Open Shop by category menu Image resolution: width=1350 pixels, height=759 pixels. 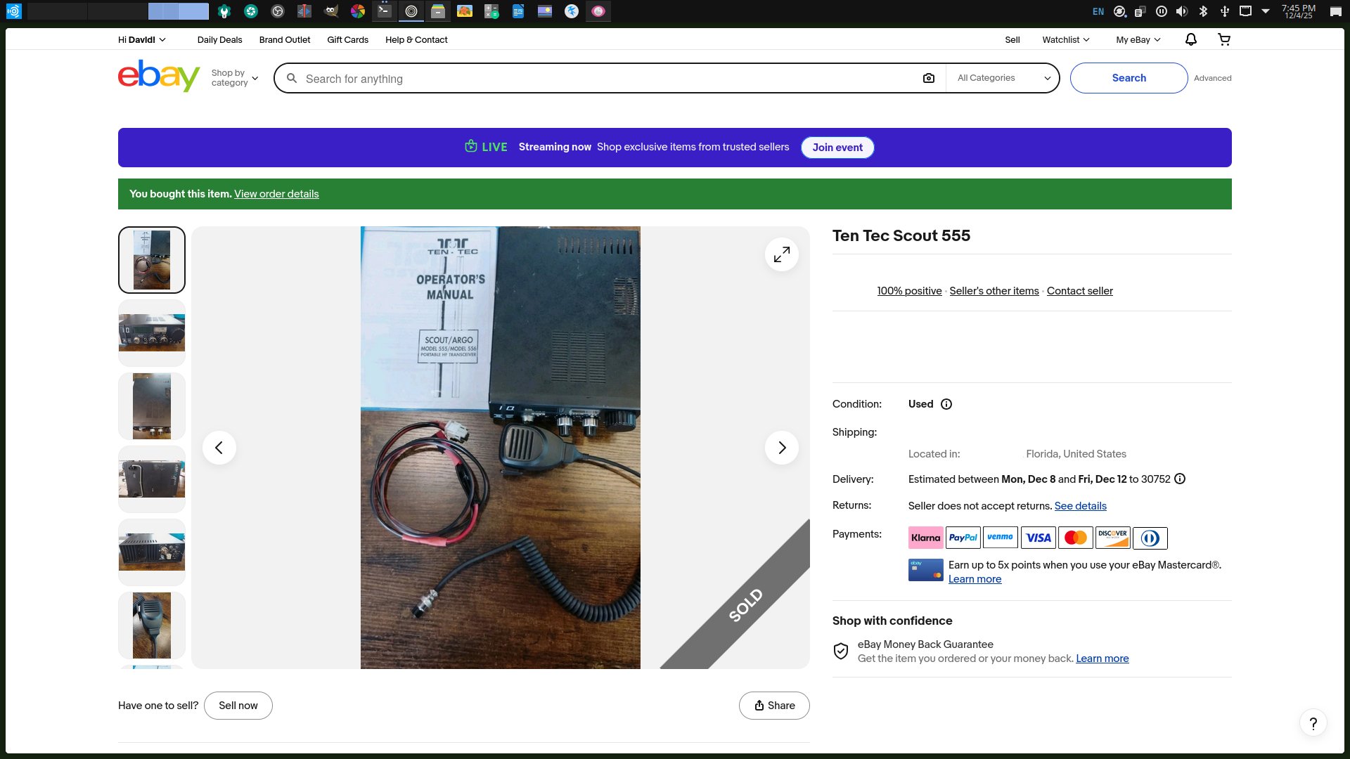tap(235, 78)
